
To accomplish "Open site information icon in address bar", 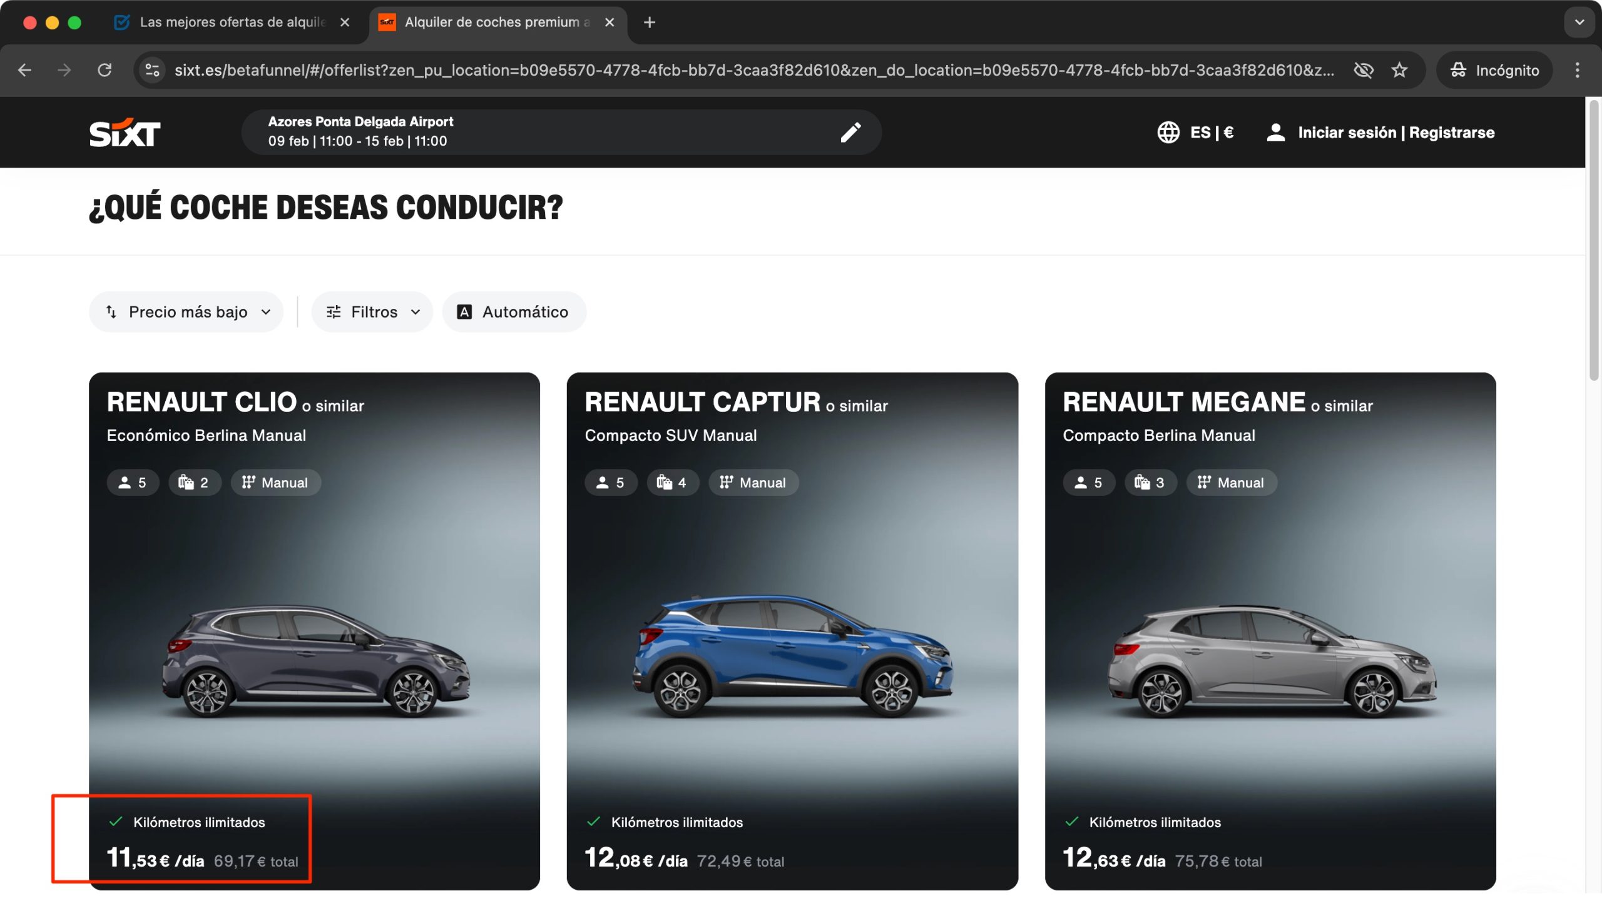I will point(152,70).
